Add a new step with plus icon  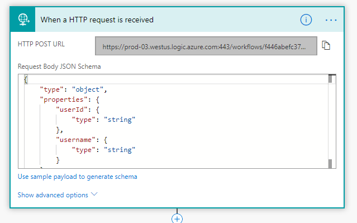[x=177, y=219]
